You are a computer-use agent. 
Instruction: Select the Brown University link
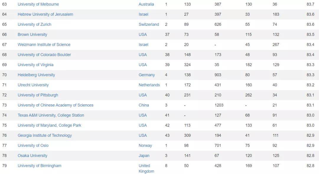(32, 35)
